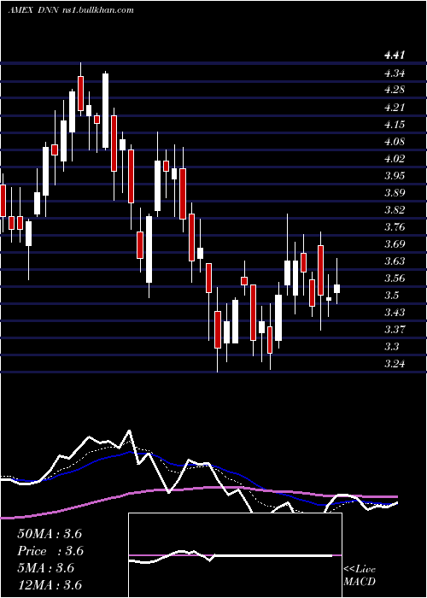Click the 3.3 price axis label
This screenshot has height=598, width=427.
[391, 347]
